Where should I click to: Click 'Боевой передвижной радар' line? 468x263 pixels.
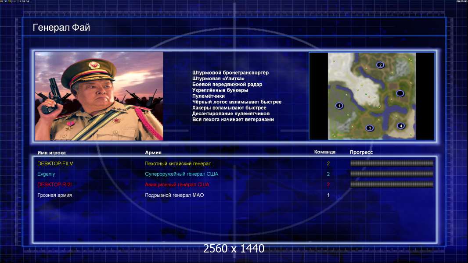[x=227, y=84]
